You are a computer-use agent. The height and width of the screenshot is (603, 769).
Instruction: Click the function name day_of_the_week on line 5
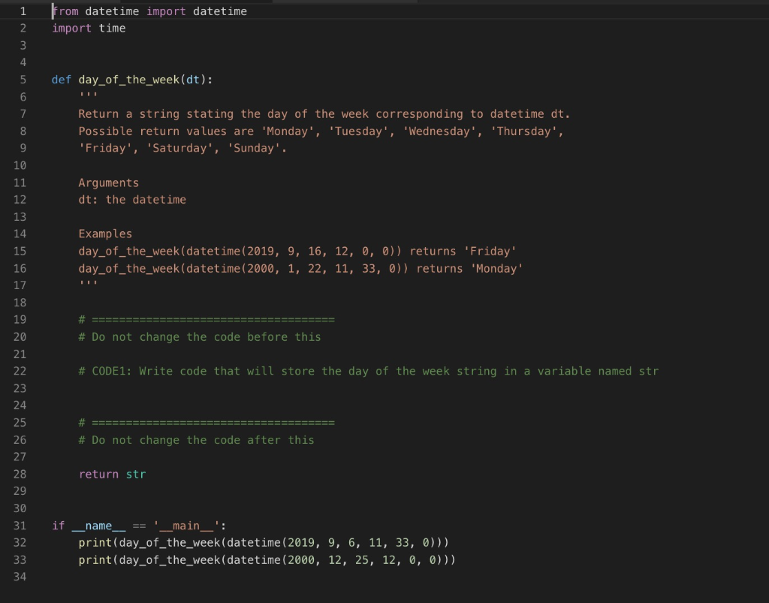point(129,80)
